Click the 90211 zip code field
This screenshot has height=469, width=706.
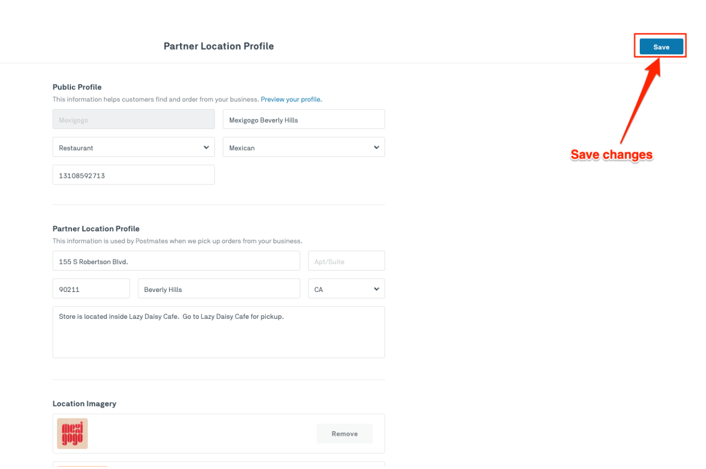[91, 289]
